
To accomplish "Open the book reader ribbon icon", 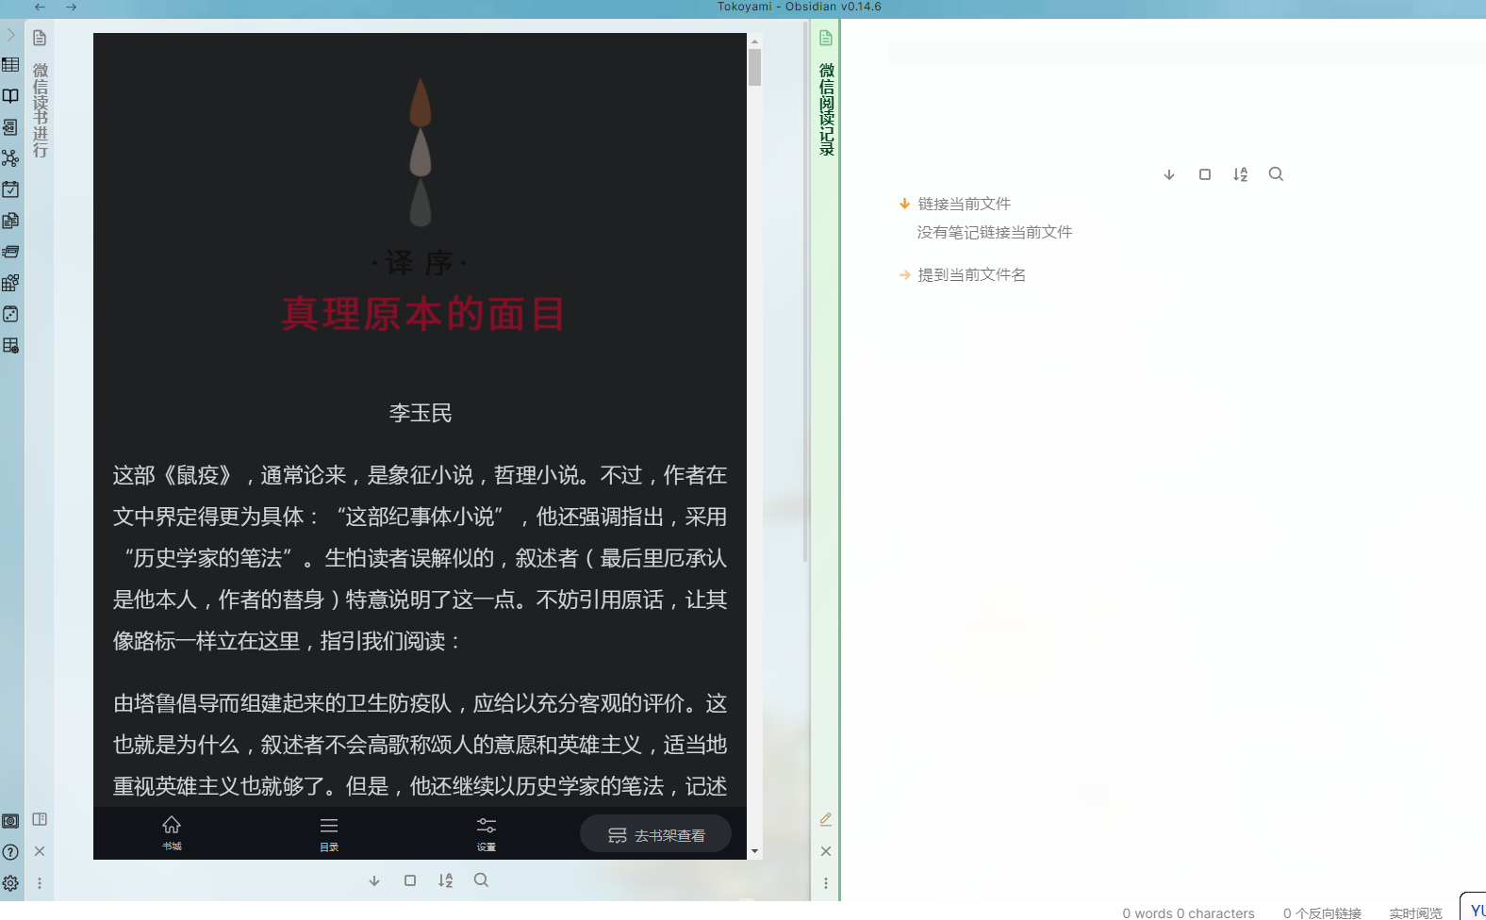I will [10, 96].
